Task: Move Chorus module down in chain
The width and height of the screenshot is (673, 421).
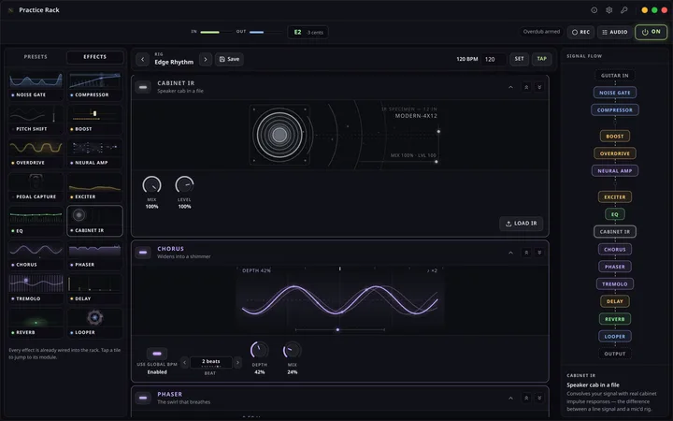Action: (x=539, y=253)
